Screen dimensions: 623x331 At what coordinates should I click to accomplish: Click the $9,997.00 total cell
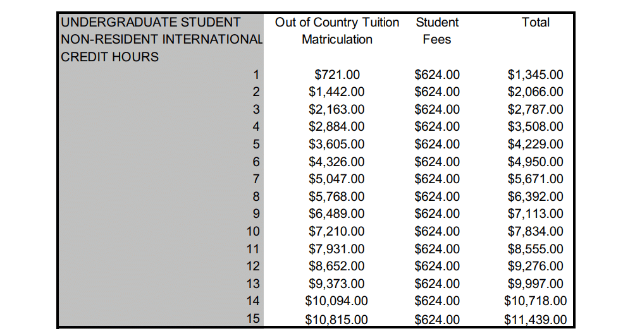[536, 284]
